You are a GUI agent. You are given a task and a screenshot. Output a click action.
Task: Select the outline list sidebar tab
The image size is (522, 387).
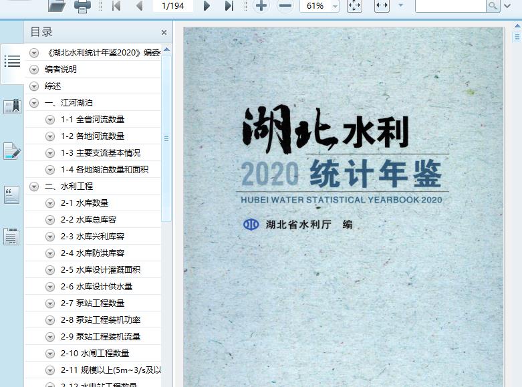point(12,61)
